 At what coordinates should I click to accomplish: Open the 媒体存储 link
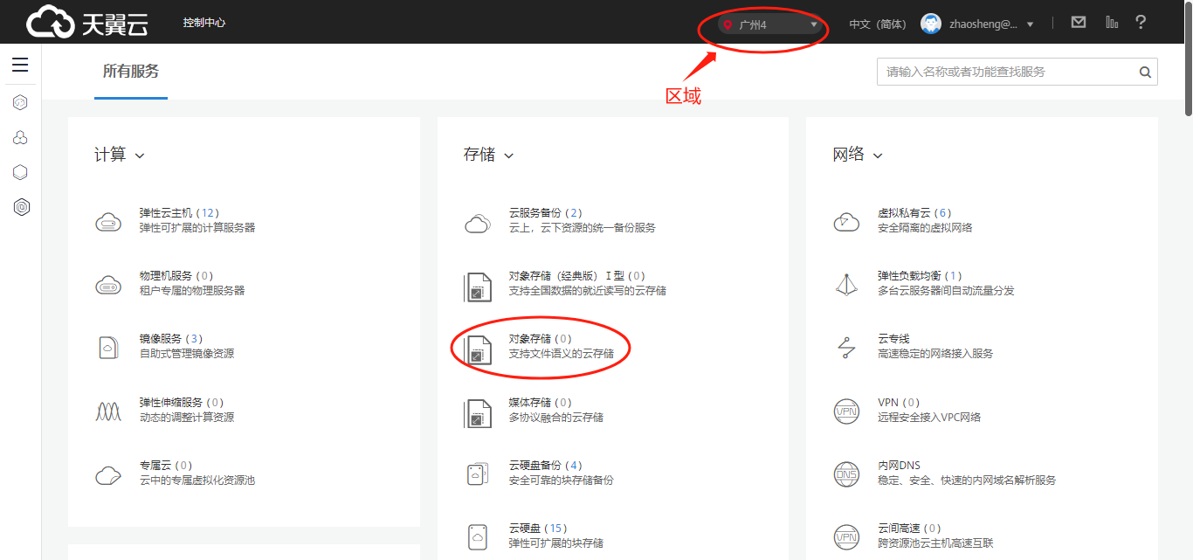pyautogui.click(x=541, y=402)
